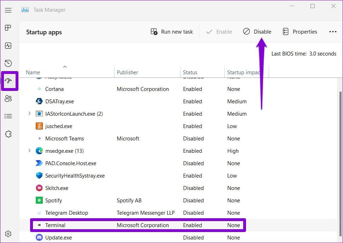
Task: Click the PAD.Console.Host.exe icon
Action: point(39,163)
